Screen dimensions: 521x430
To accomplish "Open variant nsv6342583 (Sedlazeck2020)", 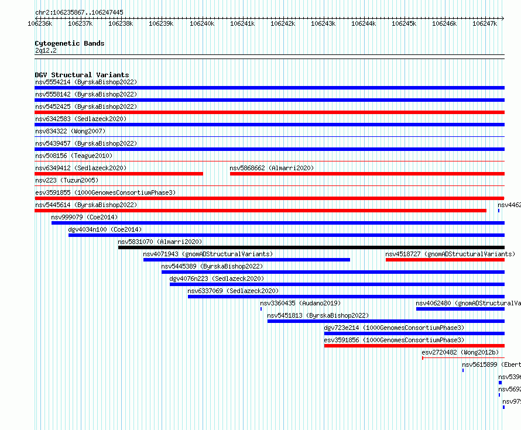I will [x=81, y=119].
